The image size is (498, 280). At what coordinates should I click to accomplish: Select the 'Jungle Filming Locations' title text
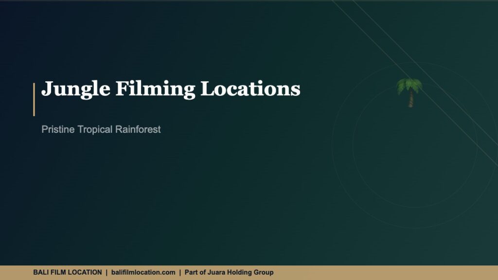click(171, 88)
